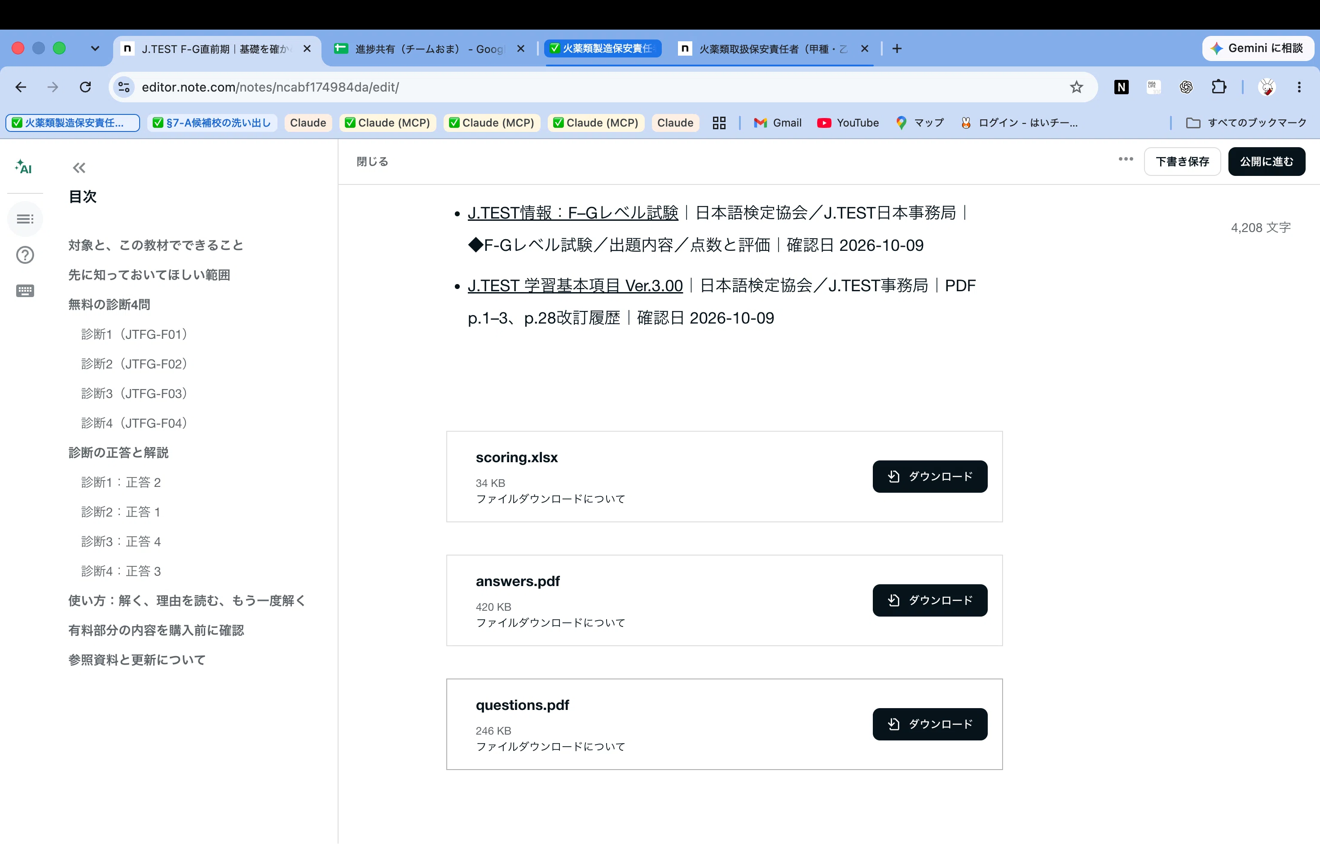Bookmark this page with the star icon
This screenshot has width=1320, height=858.
1076,87
